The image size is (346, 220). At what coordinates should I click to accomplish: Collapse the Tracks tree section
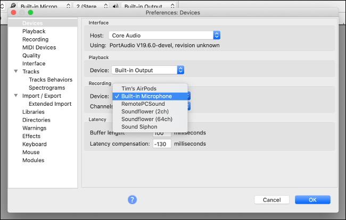click(x=16, y=72)
